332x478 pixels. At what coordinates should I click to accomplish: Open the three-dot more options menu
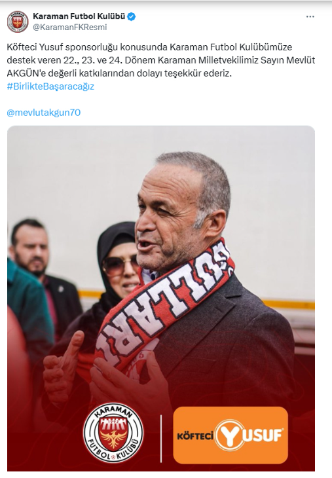(310, 17)
